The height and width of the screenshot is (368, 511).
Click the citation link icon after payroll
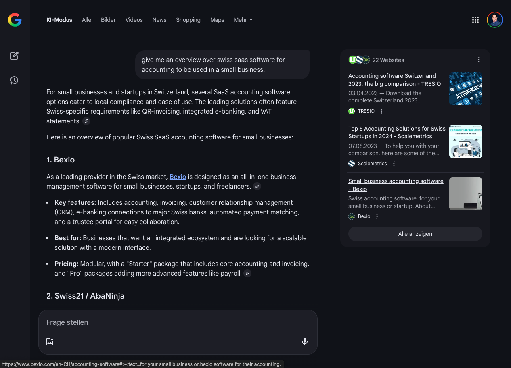(248, 273)
